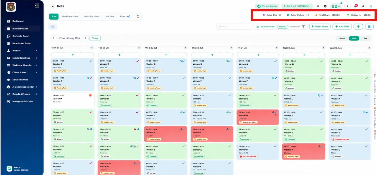Click the info icon in top bar
The width and height of the screenshot is (377, 175).
(347, 6)
